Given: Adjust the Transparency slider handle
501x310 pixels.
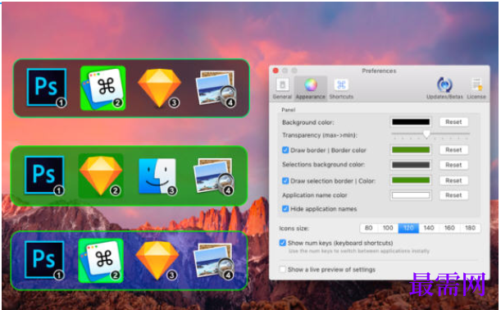Looking at the screenshot, I should (x=426, y=134).
